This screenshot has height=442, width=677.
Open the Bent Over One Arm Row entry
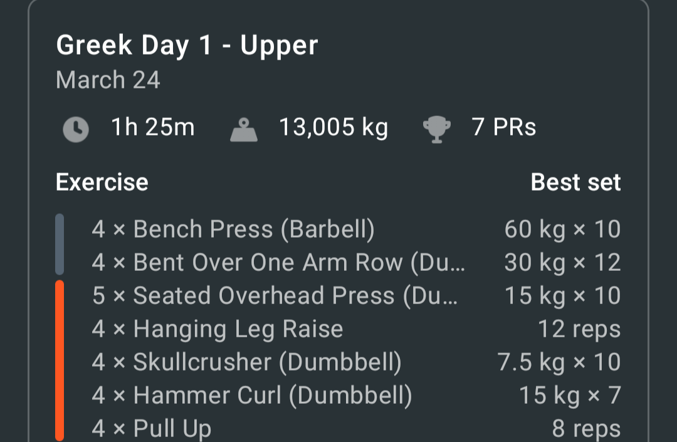click(338, 263)
